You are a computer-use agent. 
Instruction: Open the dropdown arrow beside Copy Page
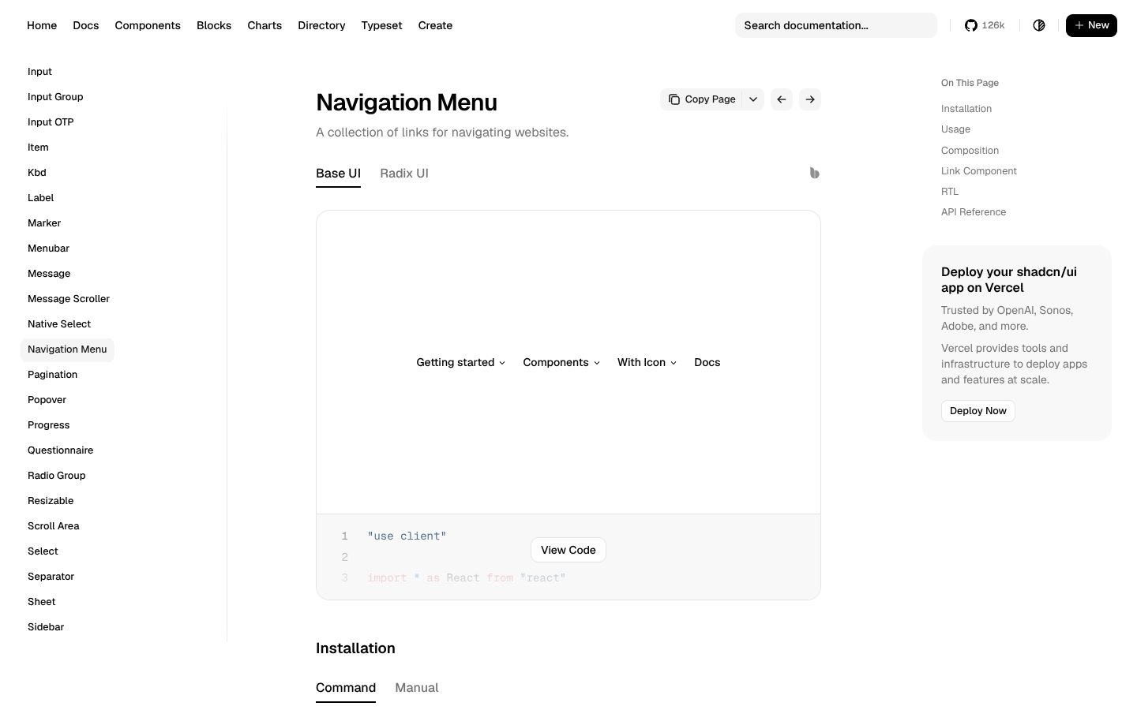click(753, 99)
